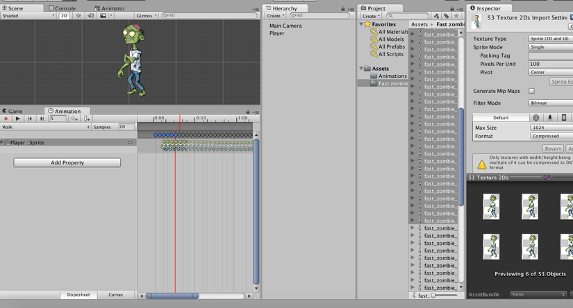Click the Add Property button
The image size is (573, 308).
point(67,162)
